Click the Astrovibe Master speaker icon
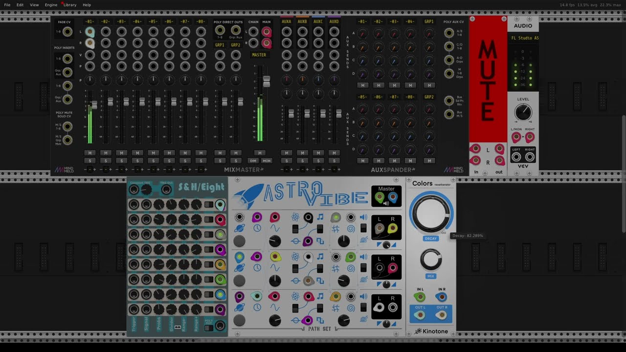Screen dimensions: 626x352 coord(386,203)
